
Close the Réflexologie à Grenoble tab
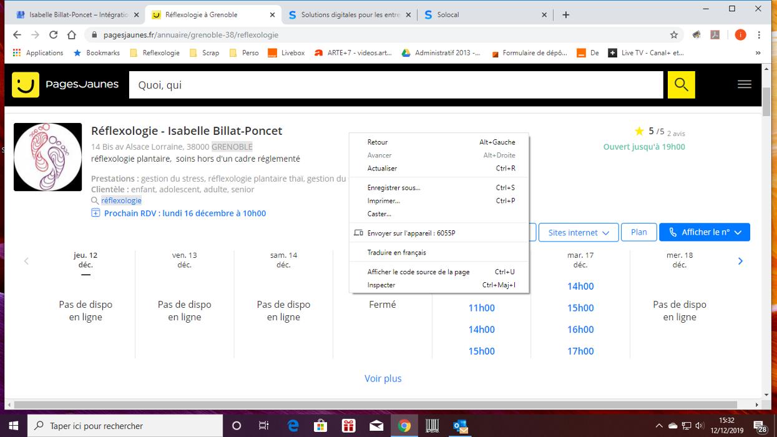point(273,15)
